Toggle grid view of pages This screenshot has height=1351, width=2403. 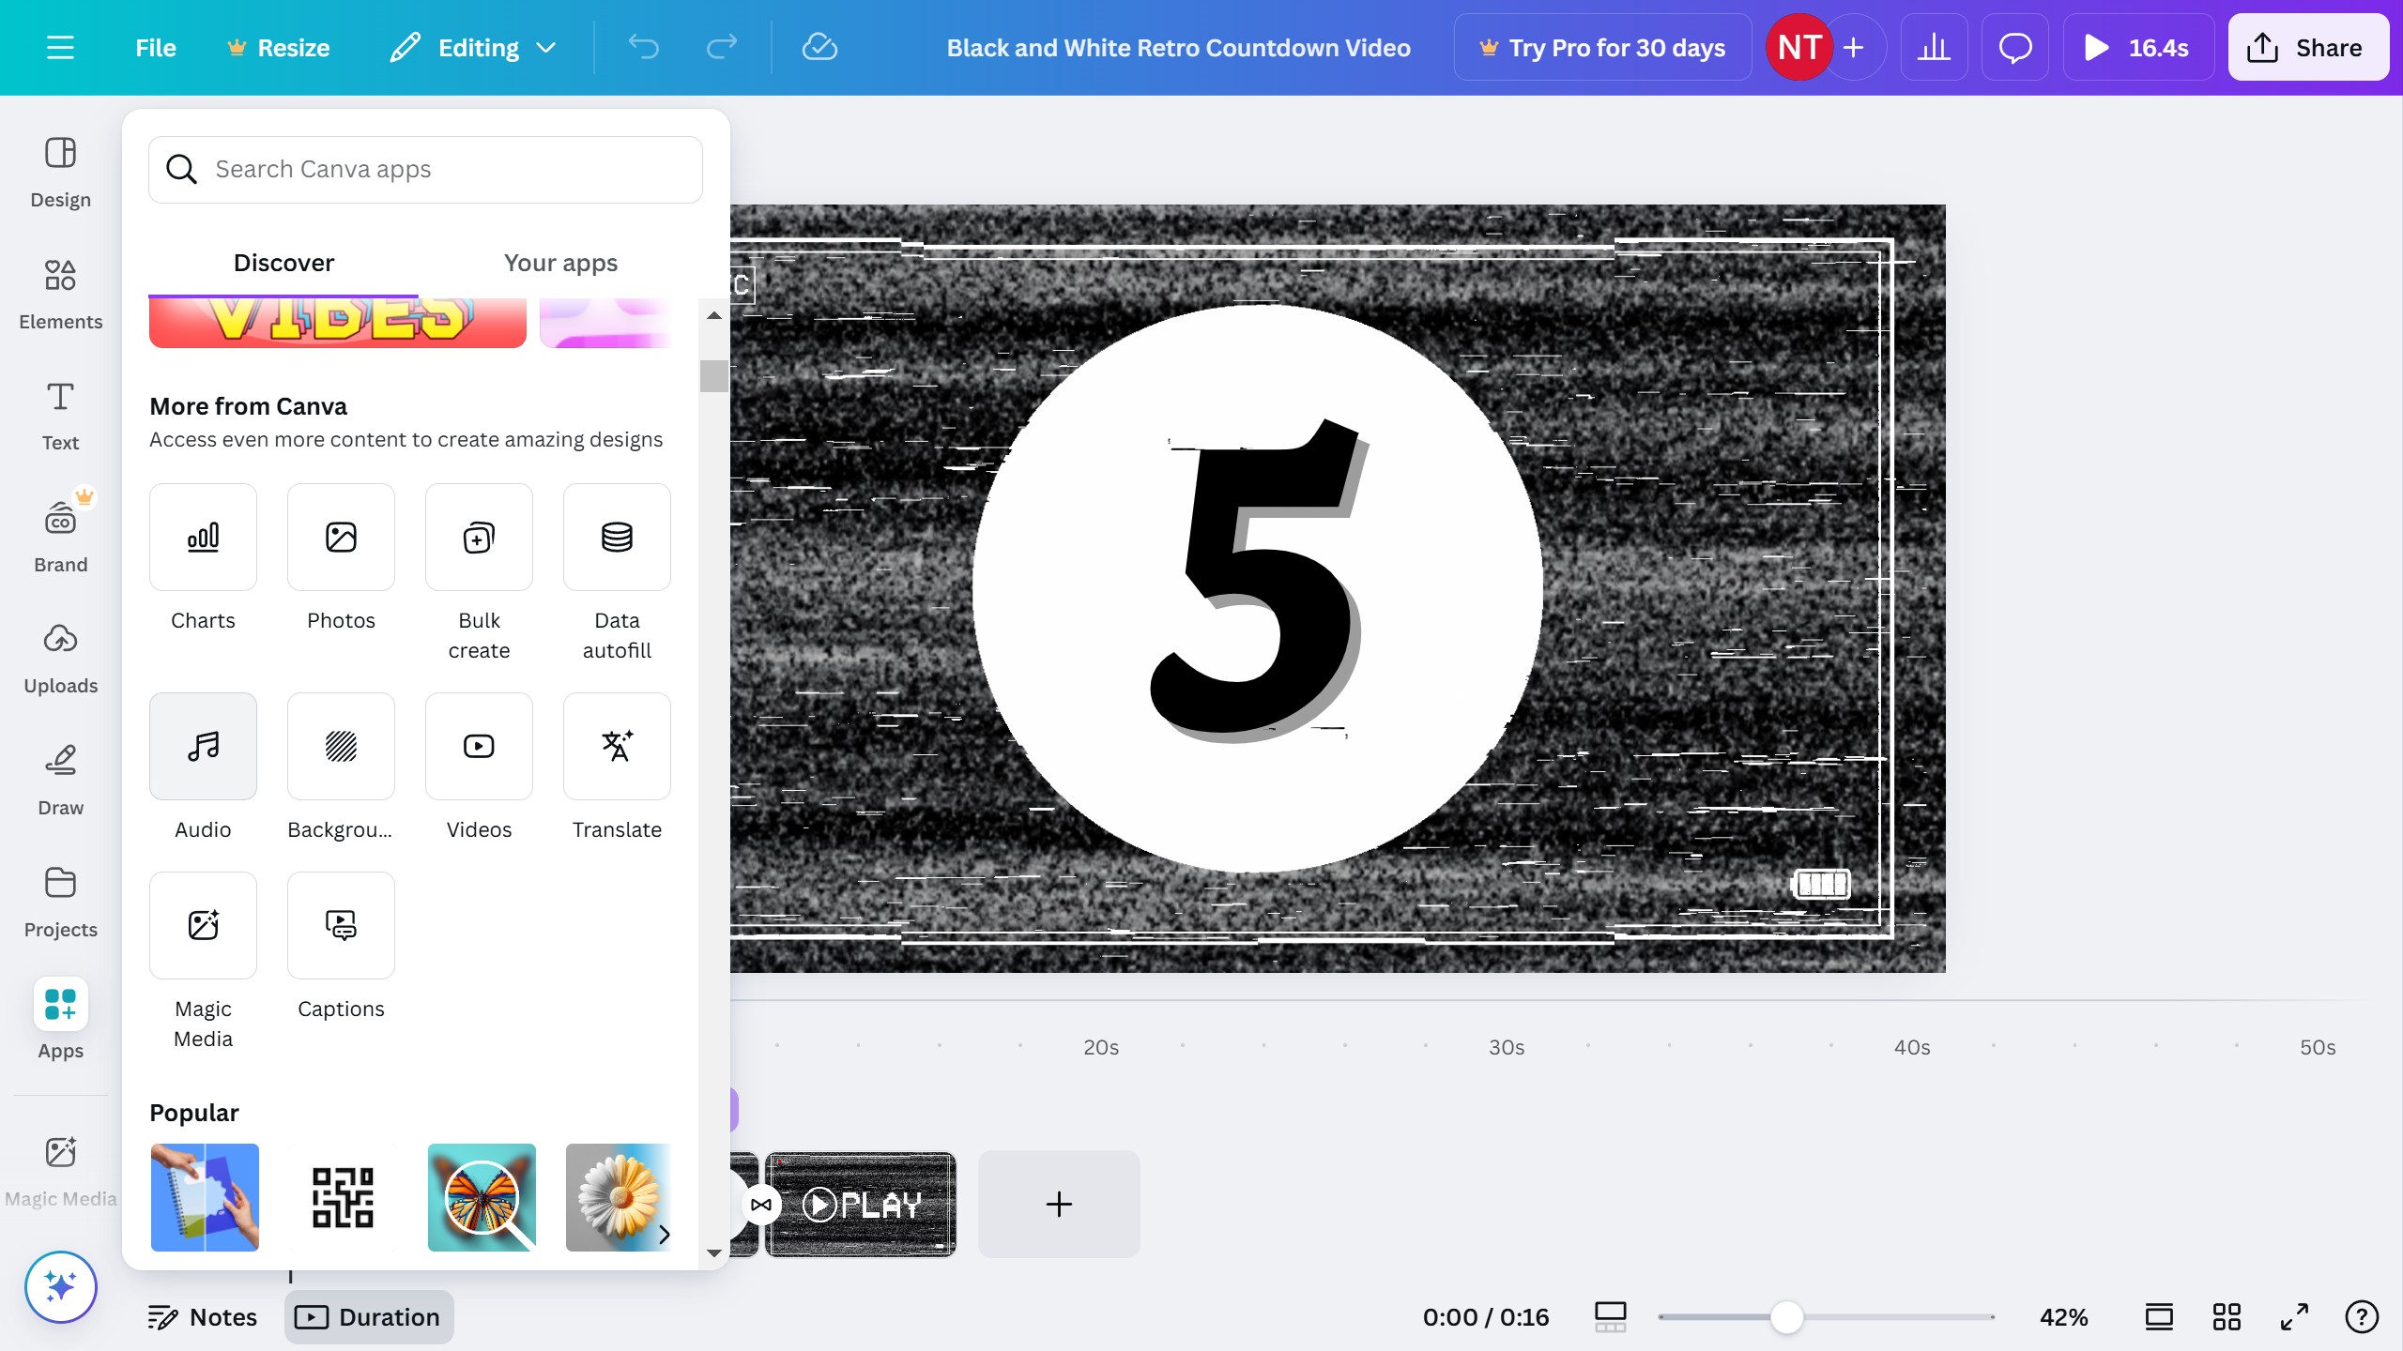(x=2227, y=1317)
